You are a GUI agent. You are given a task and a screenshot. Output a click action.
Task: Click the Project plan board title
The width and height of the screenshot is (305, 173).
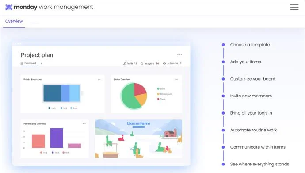[37, 55]
